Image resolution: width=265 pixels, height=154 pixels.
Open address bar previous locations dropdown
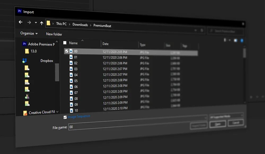click(x=195, y=30)
